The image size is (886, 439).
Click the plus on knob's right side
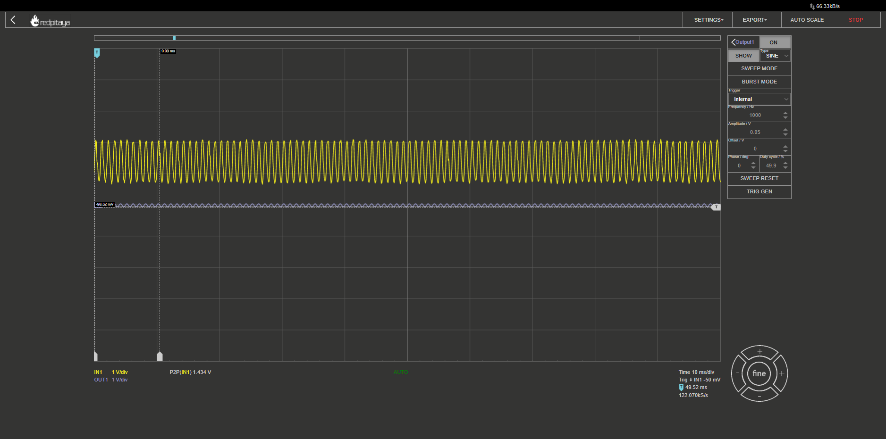pyautogui.click(x=782, y=373)
